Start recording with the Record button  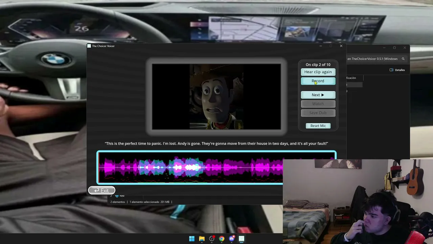click(318, 81)
